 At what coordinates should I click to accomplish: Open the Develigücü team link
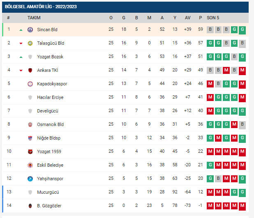tap(48, 111)
